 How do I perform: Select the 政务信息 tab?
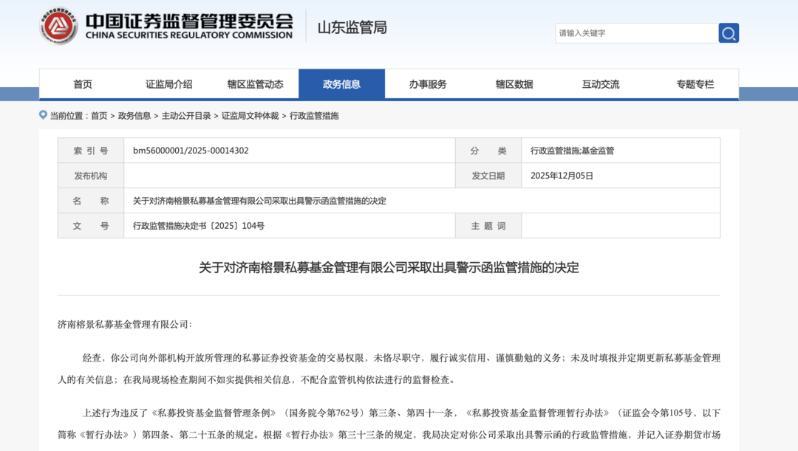click(341, 84)
